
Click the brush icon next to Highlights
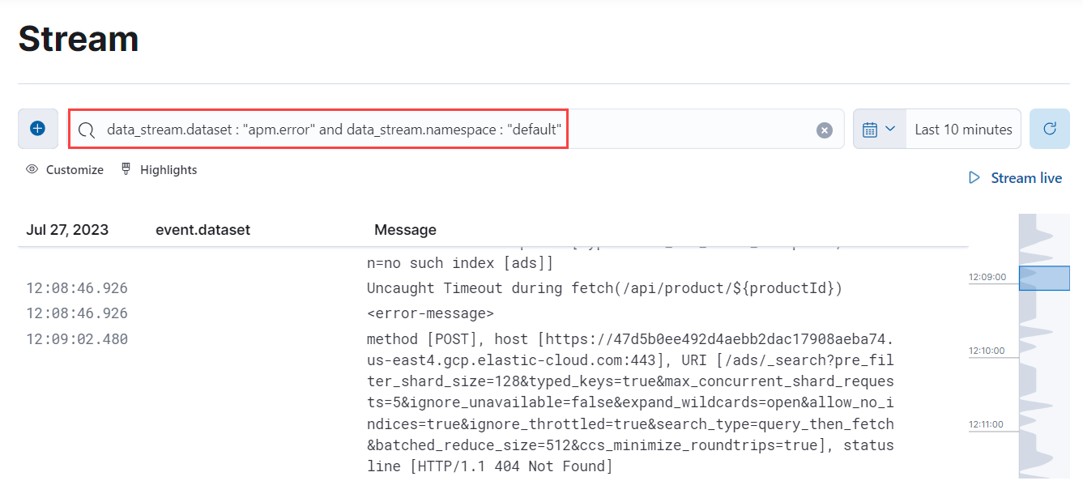[126, 168]
